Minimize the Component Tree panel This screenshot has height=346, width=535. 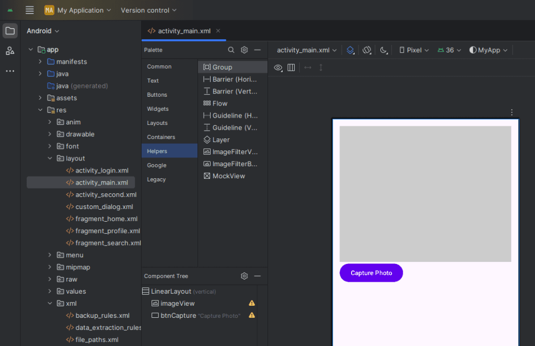click(x=258, y=276)
